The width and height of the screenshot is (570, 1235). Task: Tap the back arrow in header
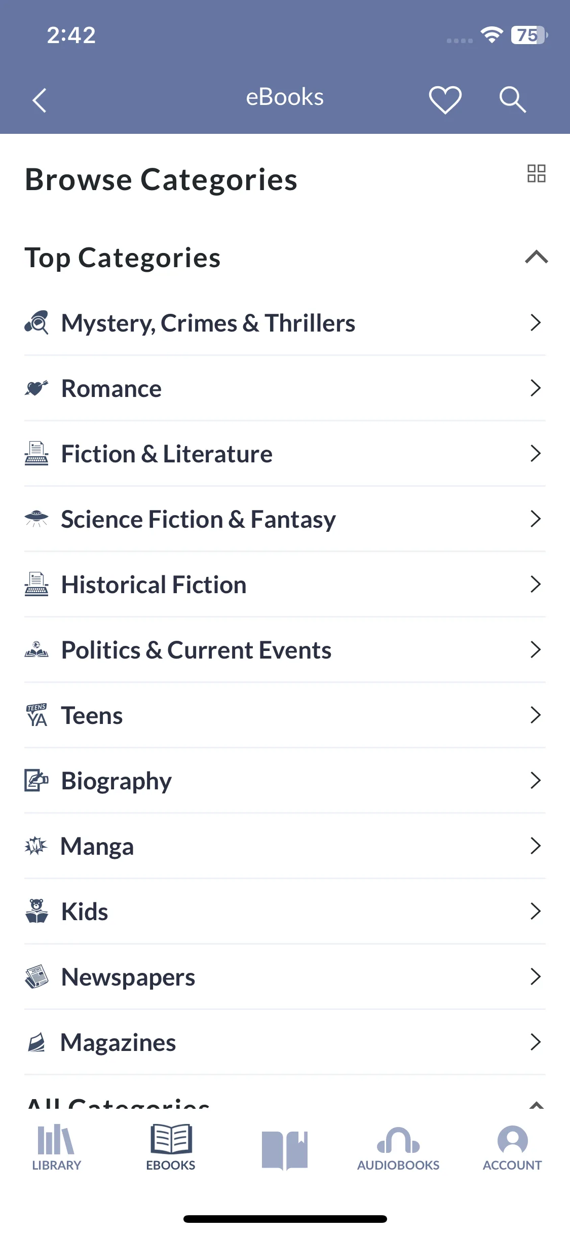coord(39,100)
